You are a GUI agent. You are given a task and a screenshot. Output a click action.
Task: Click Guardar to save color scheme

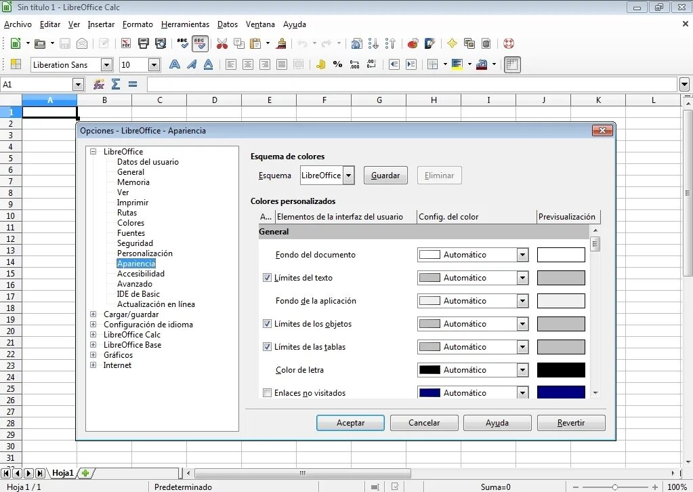coord(385,176)
